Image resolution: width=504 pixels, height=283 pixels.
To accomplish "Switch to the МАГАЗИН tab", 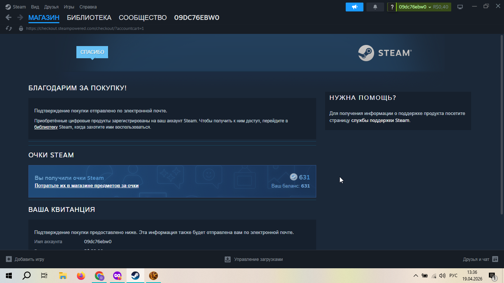I will pos(44,17).
